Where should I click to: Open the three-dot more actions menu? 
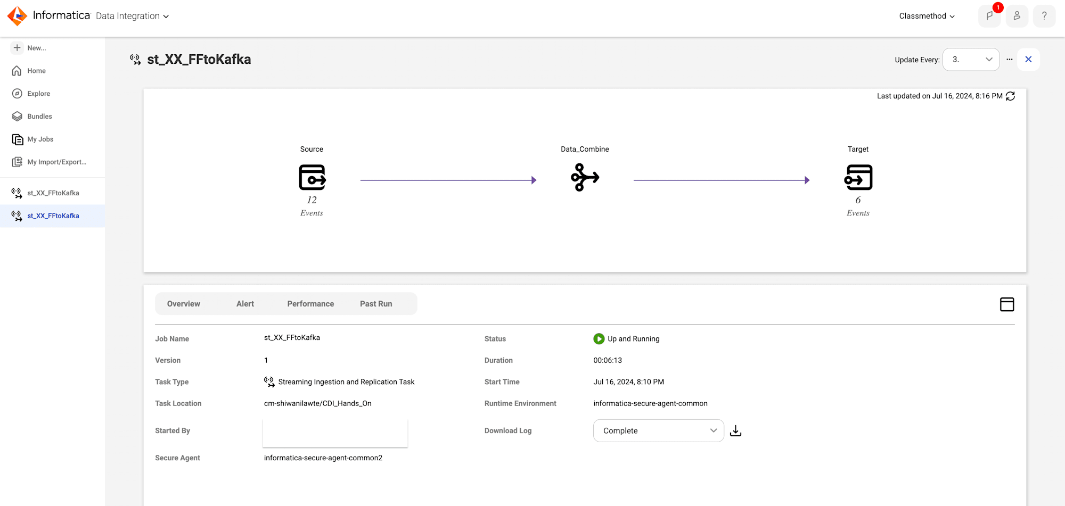tap(1010, 60)
